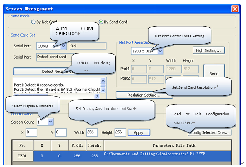Viewport: 246px width, 167px height.
Task: Click the Port1 X input field
Action: (139, 69)
